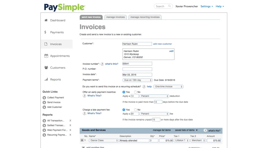Viewport: 271px width, 148px height.
Task: Click the Customer name field
Action: pos(137,44)
